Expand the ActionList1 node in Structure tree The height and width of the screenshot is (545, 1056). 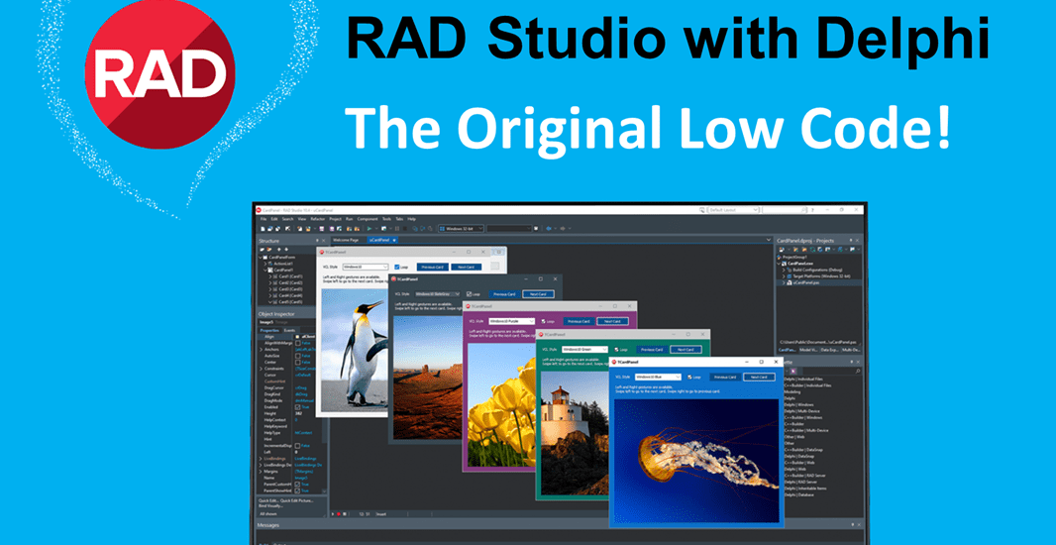(265, 264)
